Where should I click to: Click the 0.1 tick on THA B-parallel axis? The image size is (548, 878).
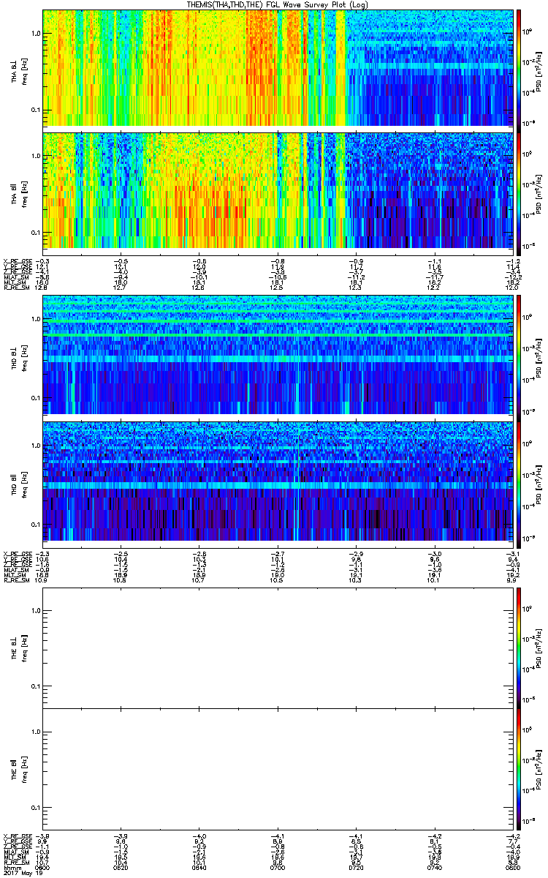35,232
